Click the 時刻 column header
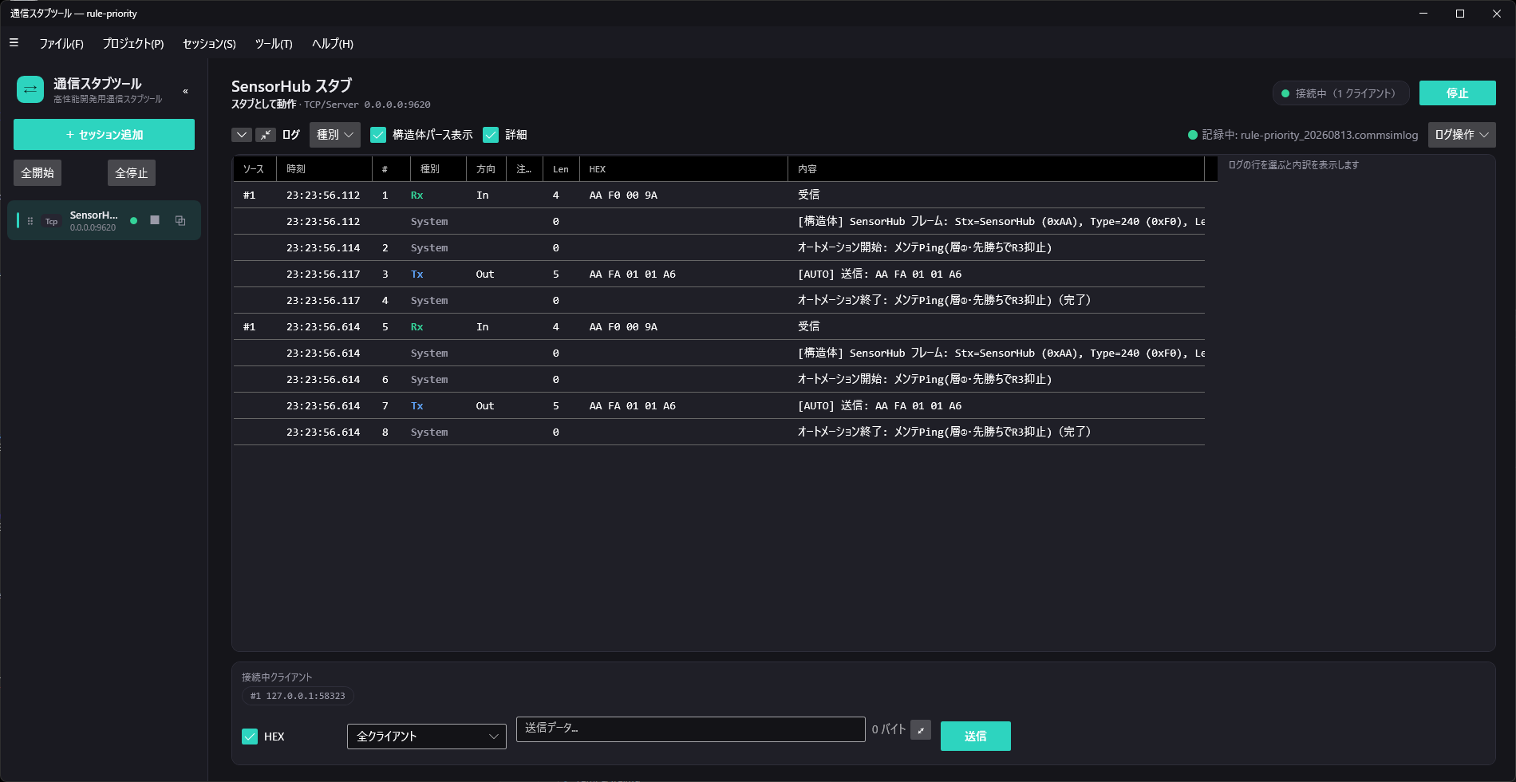This screenshot has height=782, width=1516. (324, 169)
